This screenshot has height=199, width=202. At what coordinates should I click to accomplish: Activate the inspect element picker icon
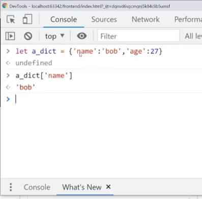(11, 19)
